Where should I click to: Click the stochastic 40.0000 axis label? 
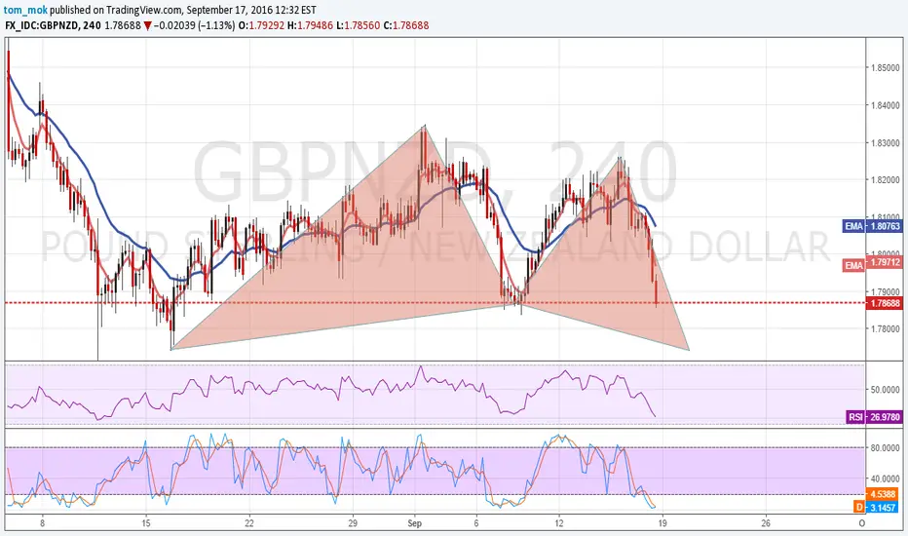click(x=886, y=479)
